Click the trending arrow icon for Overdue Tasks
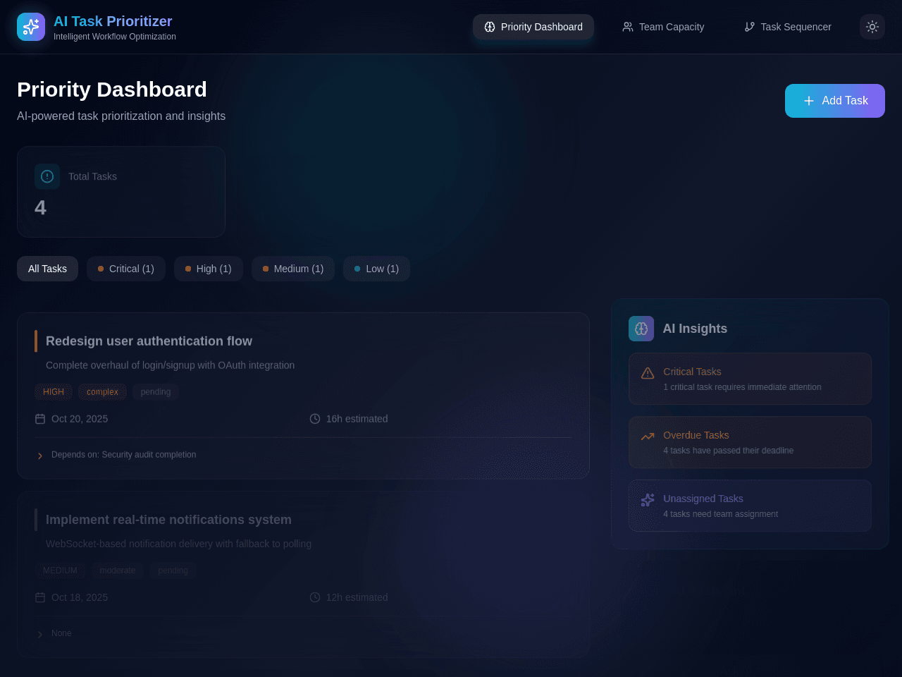This screenshot has height=677, width=902. point(648,437)
